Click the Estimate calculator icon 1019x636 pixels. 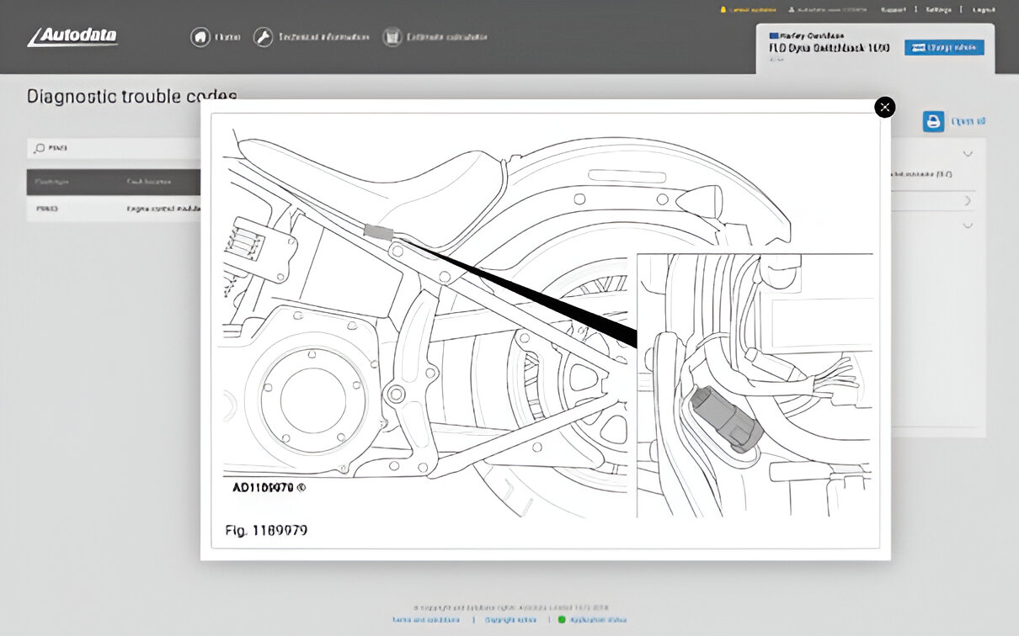392,37
